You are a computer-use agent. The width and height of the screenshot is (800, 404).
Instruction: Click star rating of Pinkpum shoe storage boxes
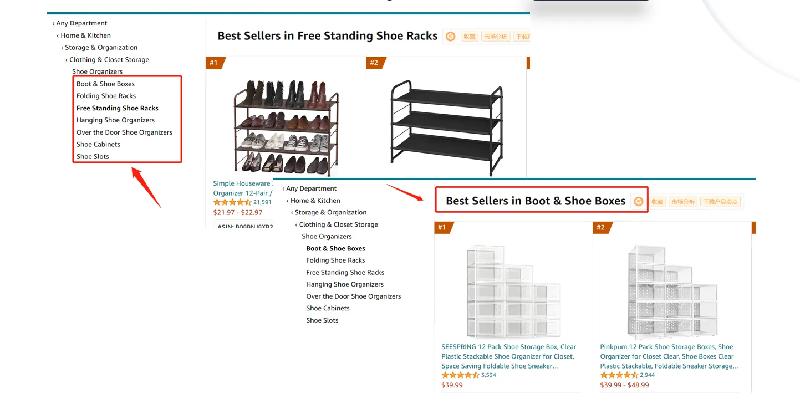click(x=619, y=375)
